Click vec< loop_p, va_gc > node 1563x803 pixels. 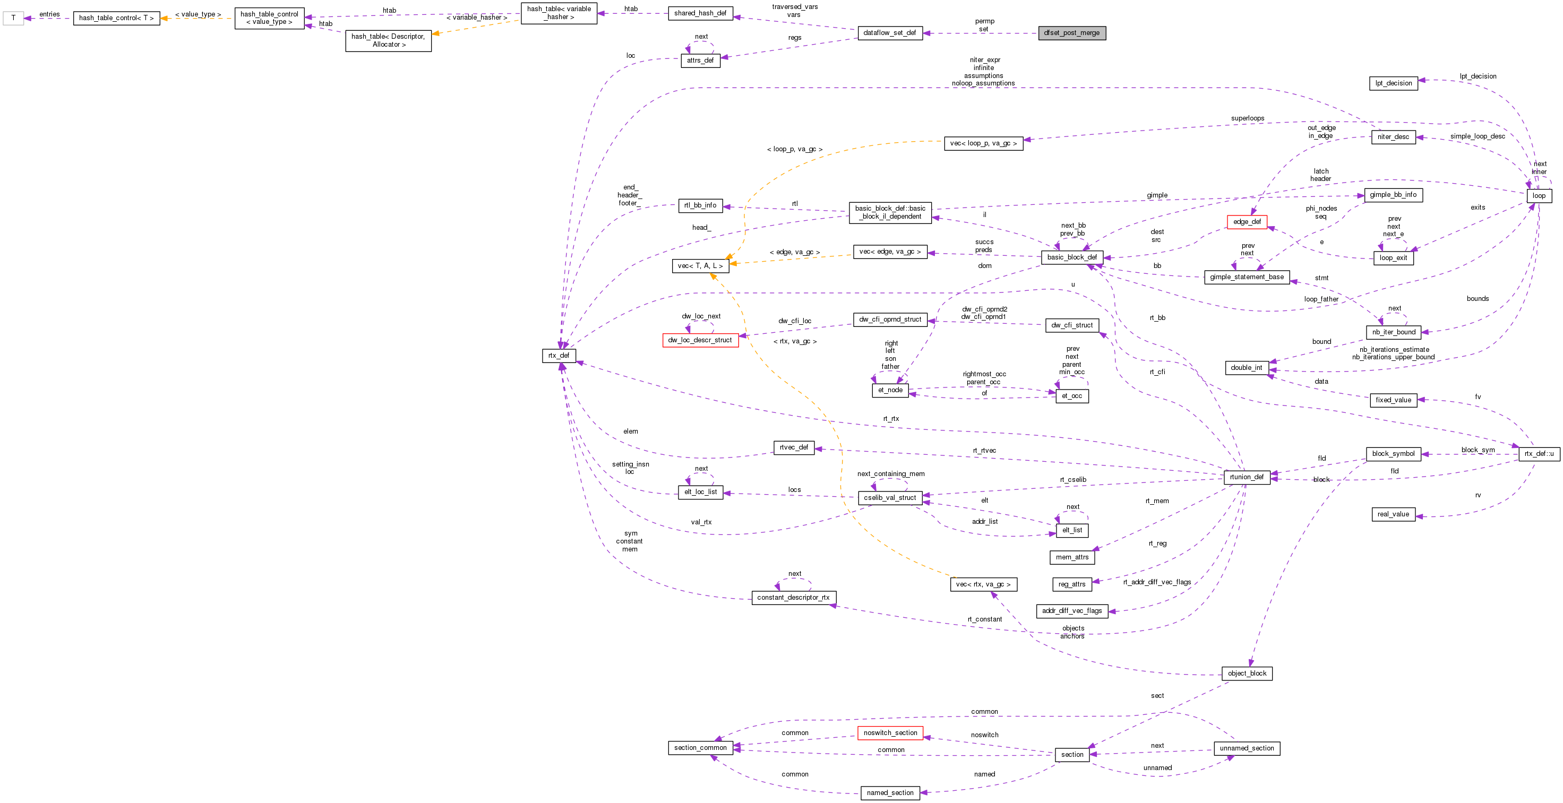coord(983,144)
